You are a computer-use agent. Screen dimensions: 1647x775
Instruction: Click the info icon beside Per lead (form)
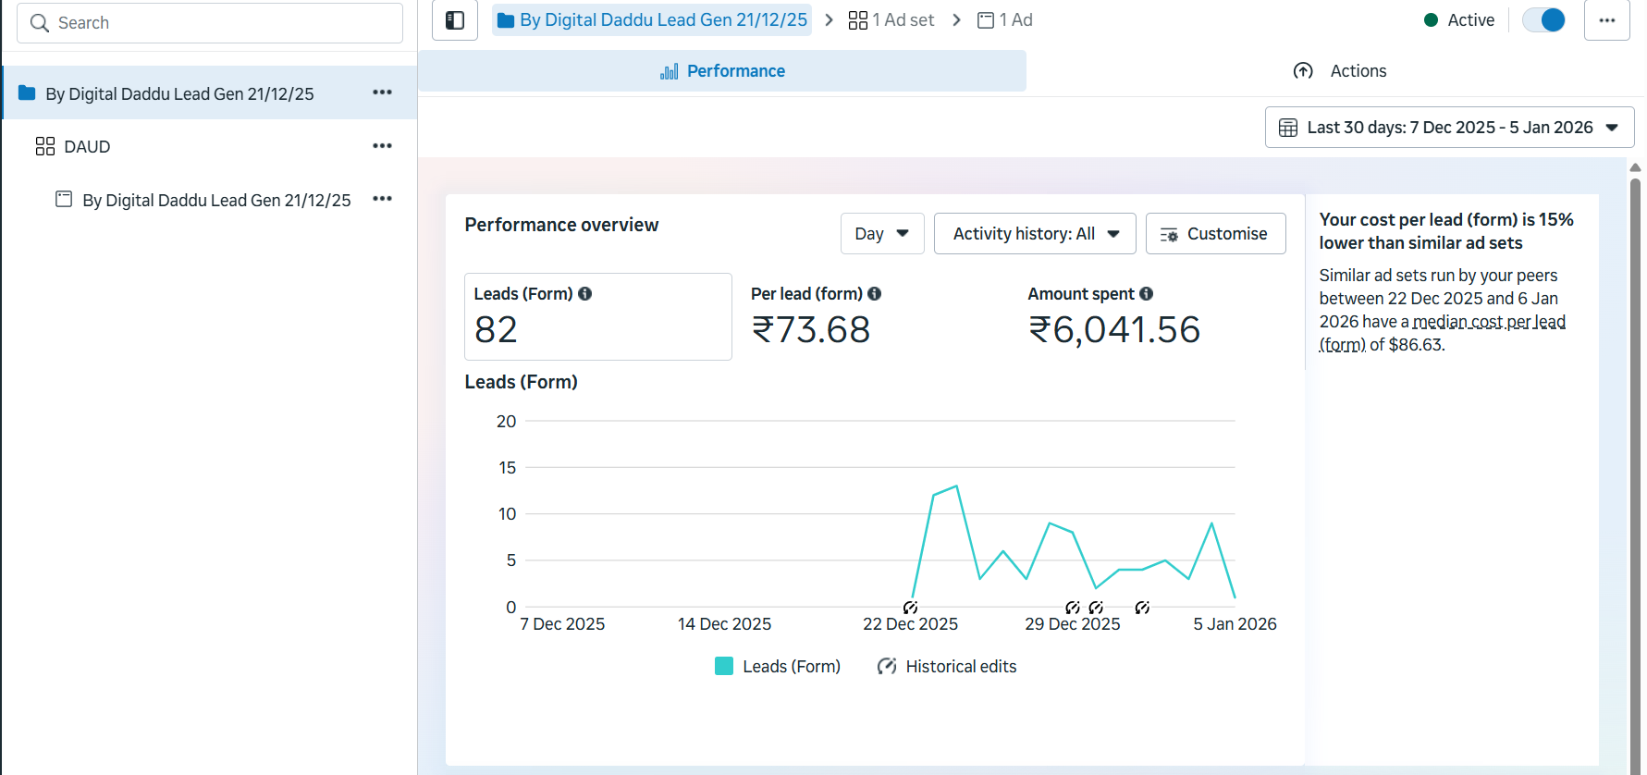pos(874,294)
